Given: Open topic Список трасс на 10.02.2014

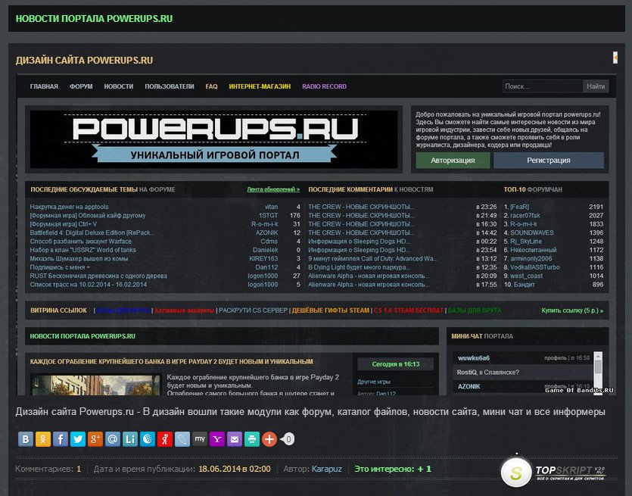Looking at the screenshot, I should [89, 284].
